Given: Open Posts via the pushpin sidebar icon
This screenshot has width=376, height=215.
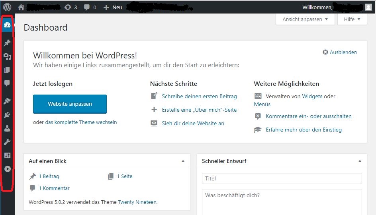Looking at the screenshot, I should tap(7, 43).
